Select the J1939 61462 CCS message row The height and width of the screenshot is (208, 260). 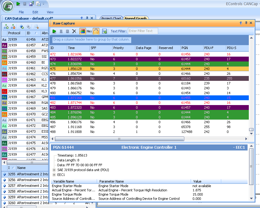[25, 74]
